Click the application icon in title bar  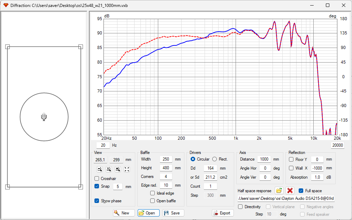coord(6,5)
